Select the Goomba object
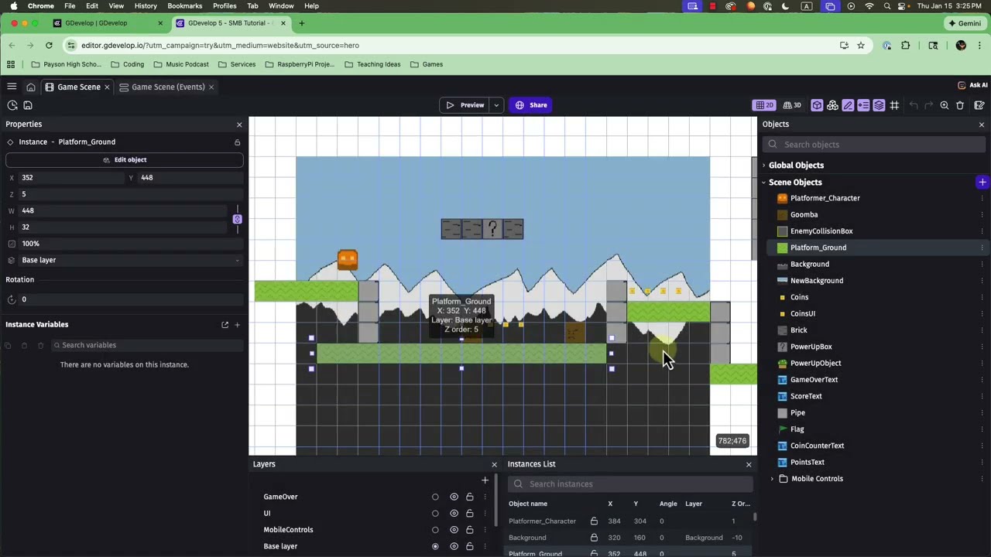Image resolution: width=991 pixels, height=557 pixels. point(804,215)
